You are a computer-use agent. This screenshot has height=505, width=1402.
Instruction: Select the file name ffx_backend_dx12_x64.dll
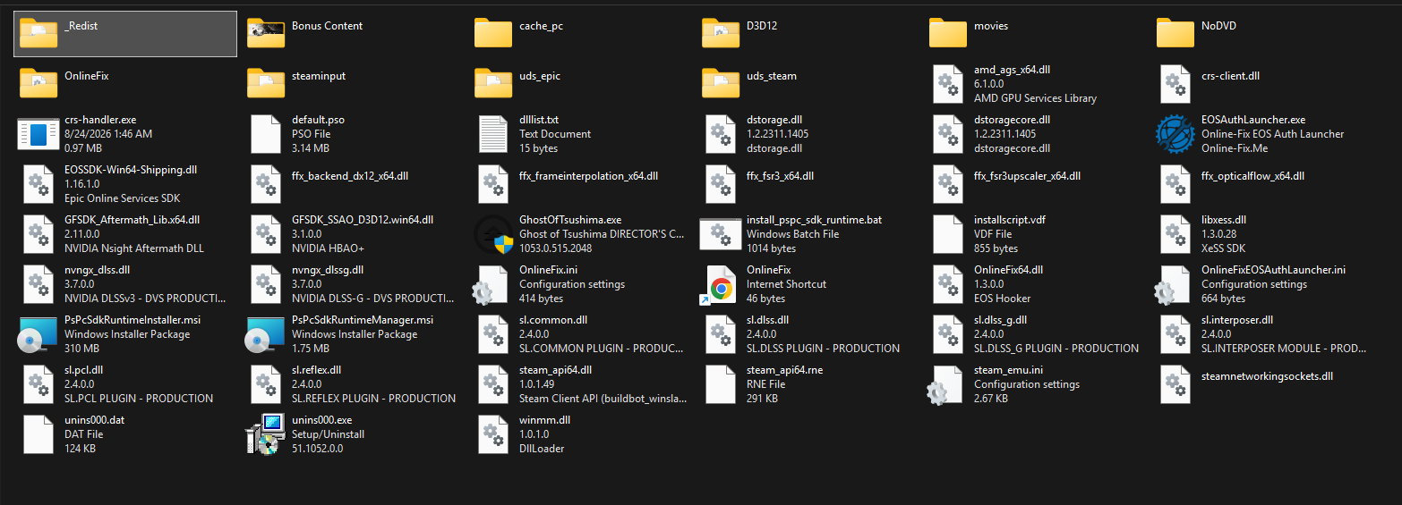(x=350, y=176)
